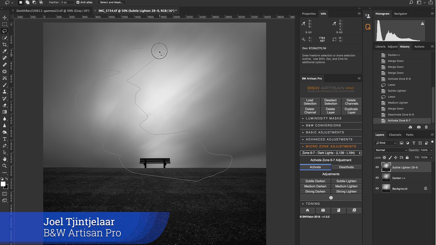
Task: Select the Clone Stamp tool
Action: [x=5, y=92]
